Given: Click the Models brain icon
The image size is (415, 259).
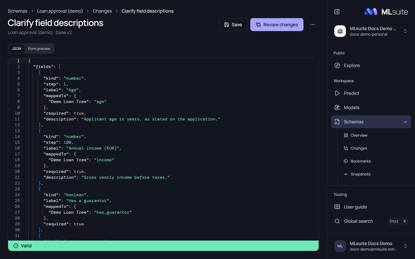Looking at the screenshot, I should point(337,108).
